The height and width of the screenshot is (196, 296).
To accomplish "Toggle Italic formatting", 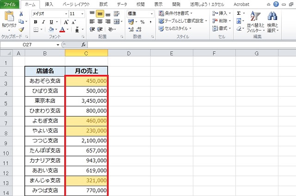I will (x=43, y=22).
